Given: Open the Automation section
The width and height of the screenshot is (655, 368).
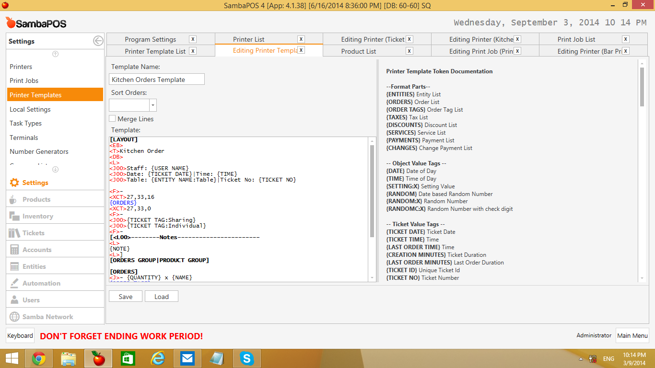Looking at the screenshot, I should 55,283.
